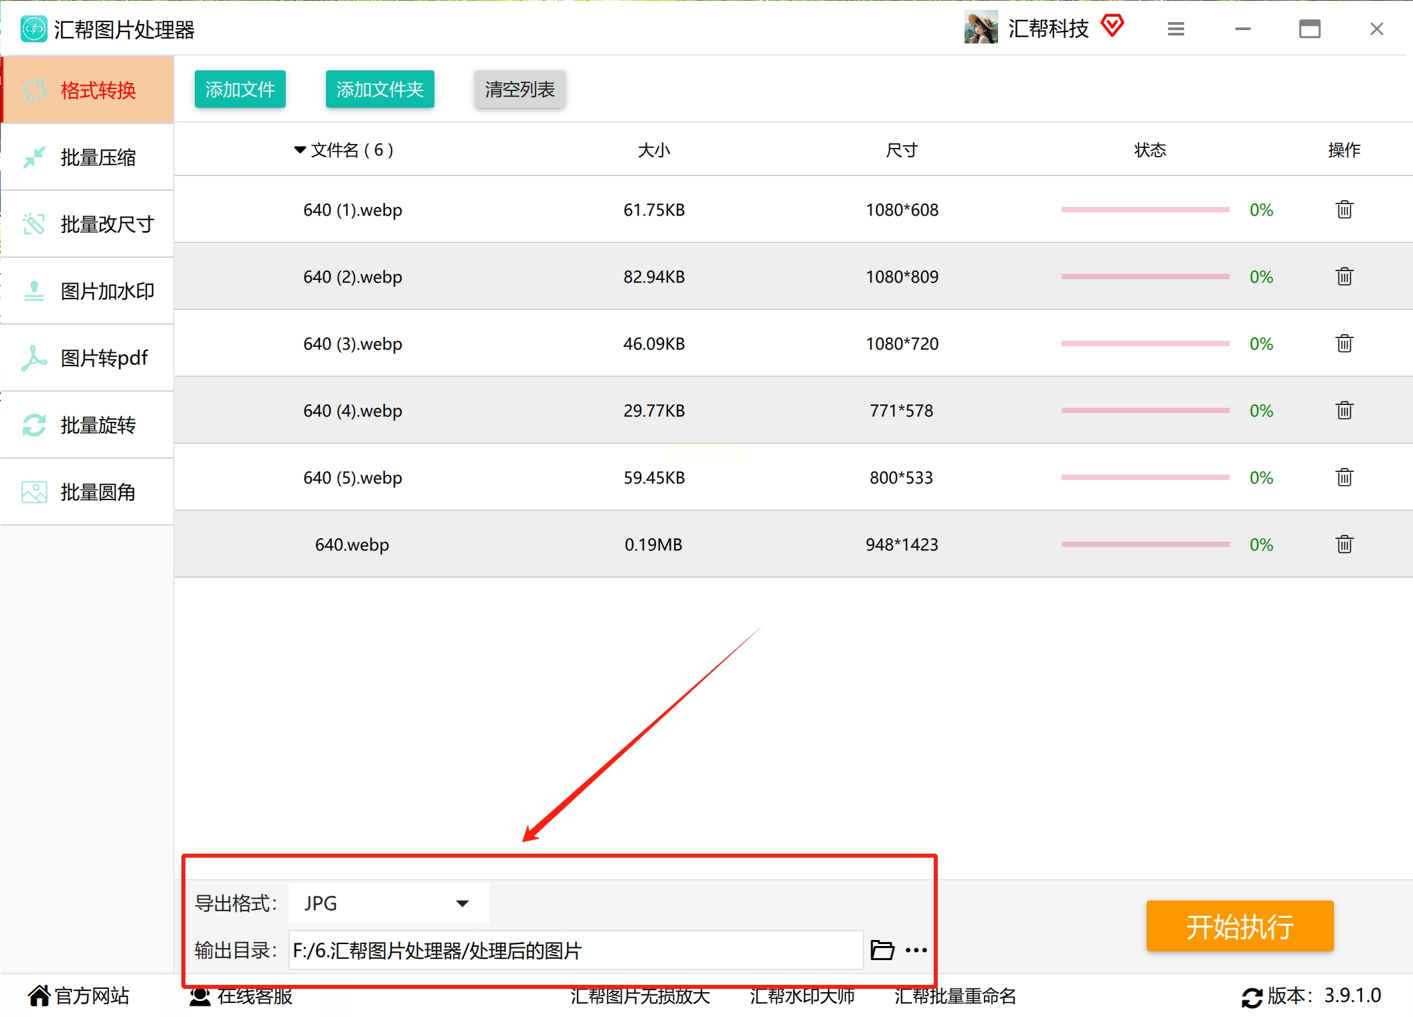This screenshot has height=1017, width=1413.
Task: Open output folder via folder icon
Action: (882, 950)
